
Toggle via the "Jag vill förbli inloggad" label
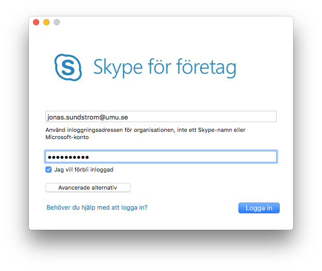click(x=84, y=170)
